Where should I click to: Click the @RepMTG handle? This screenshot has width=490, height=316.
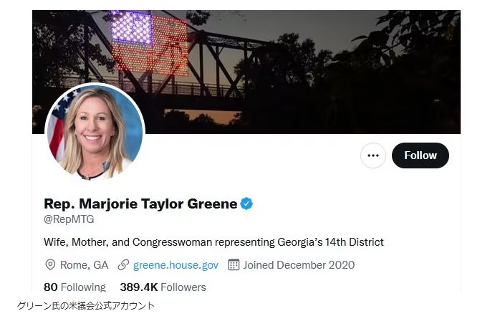pyautogui.click(x=69, y=219)
